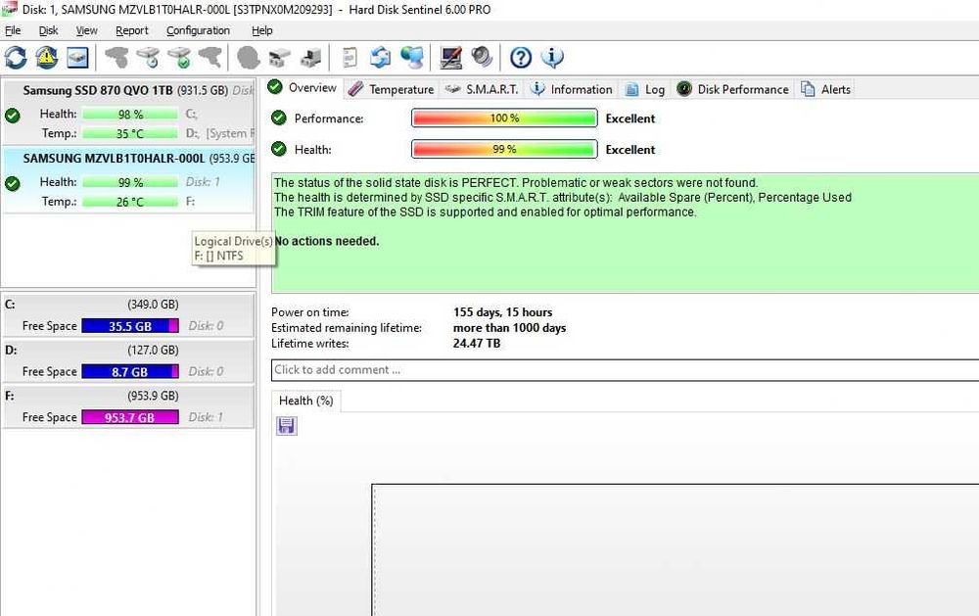This screenshot has height=616, width=979.
Task: Click the 'Logical Drive(s)' tooltip
Action: 234,248
